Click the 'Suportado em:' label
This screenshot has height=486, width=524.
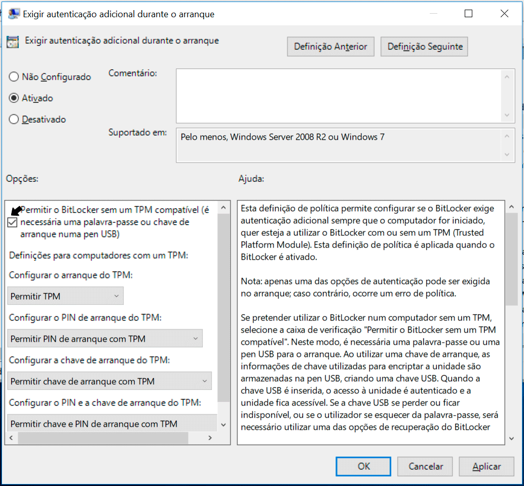pyautogui.click(x=138, y=132)
